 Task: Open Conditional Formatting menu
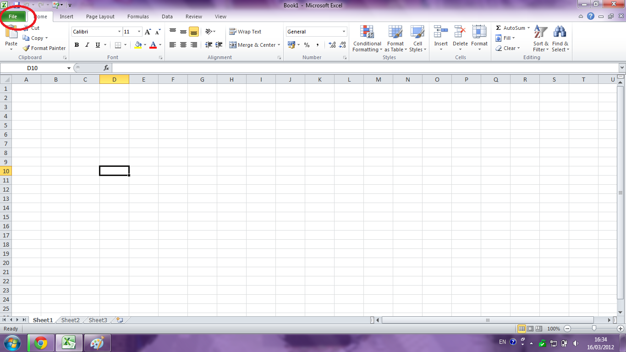coord(367,38)
